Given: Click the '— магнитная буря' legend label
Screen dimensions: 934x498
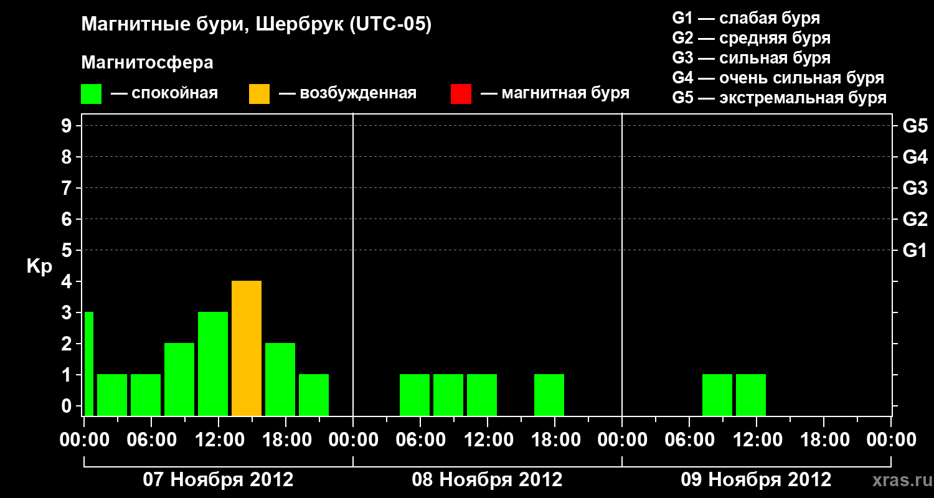Looking at the screenshot, I should point(555,94).
